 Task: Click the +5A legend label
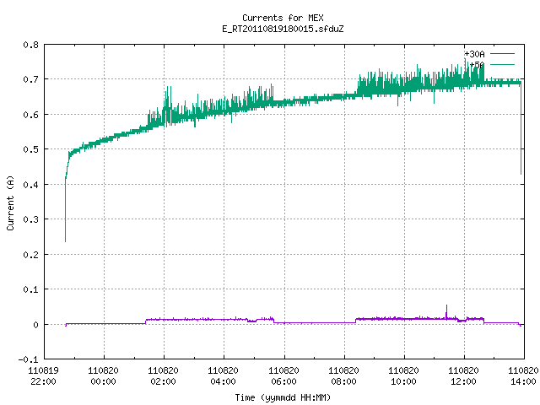tap(477, 64)
